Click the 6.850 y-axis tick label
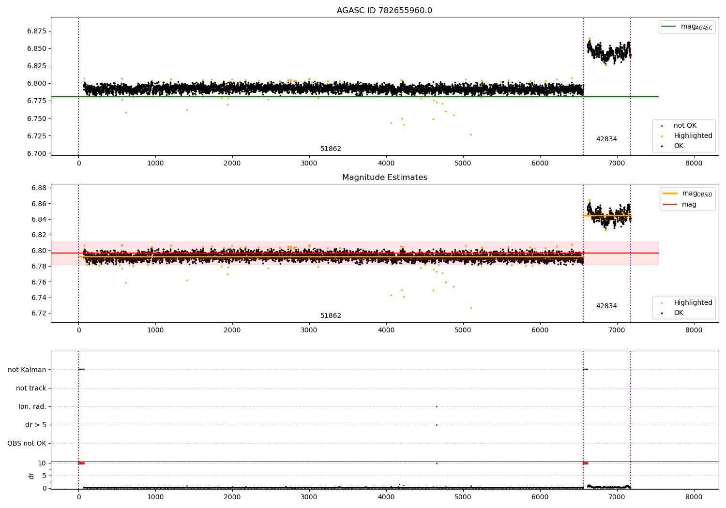This screenshot has height=508, width=726. [37, 49]
